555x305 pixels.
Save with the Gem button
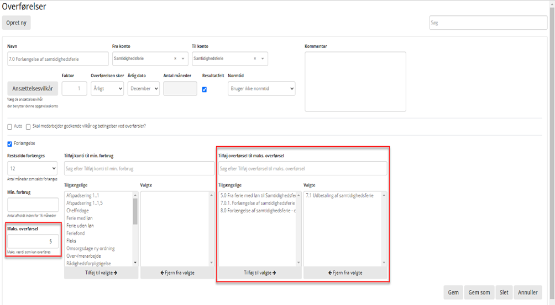(453, 292)
